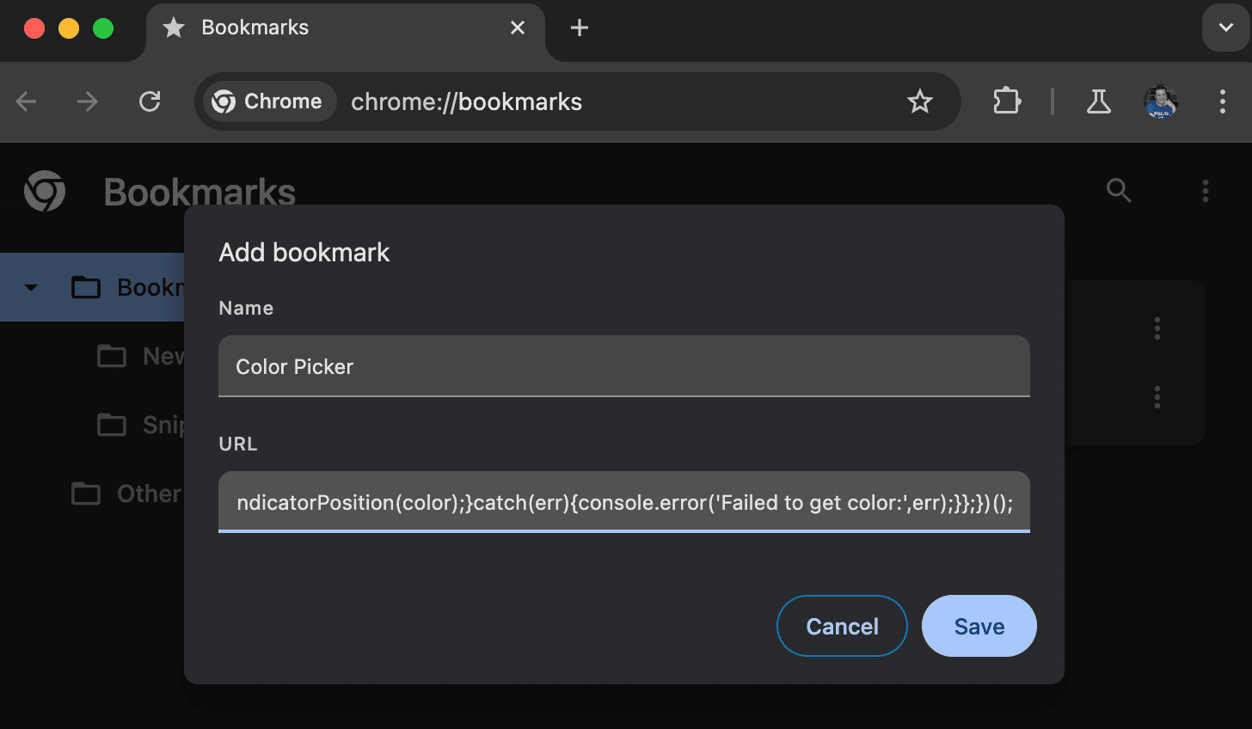Click the Chrome logo beside the Bookmarks heading

tap(44, 191)
